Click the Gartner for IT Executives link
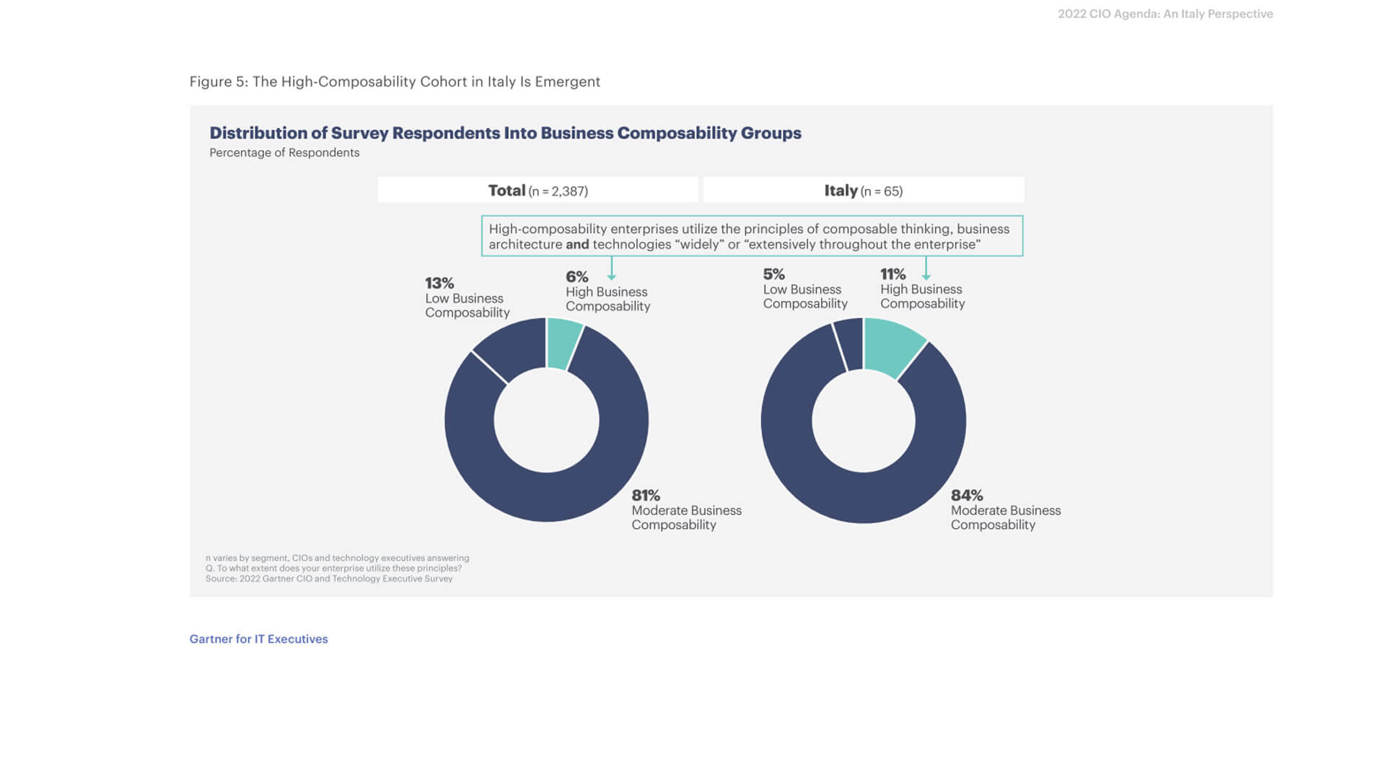This screenshot has height=780, width=1386. pos(258,639)
